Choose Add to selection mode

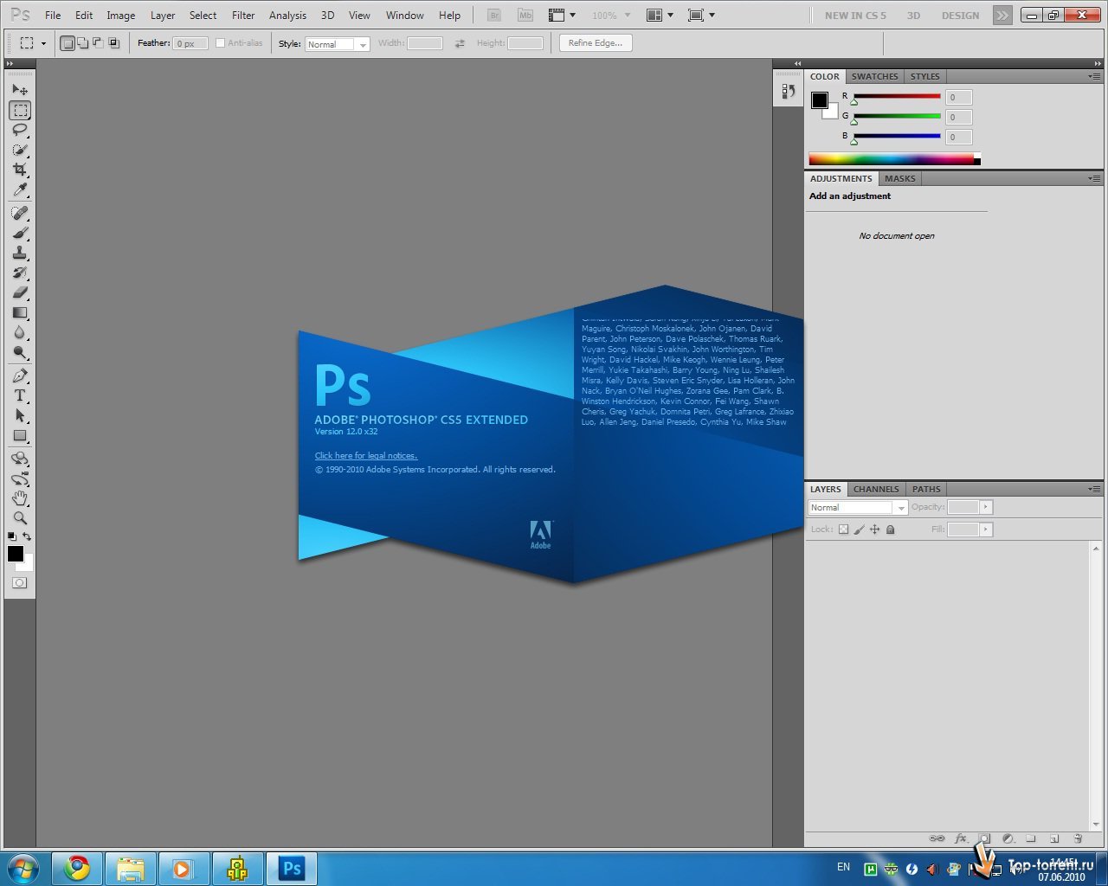(x=82, y=43)
